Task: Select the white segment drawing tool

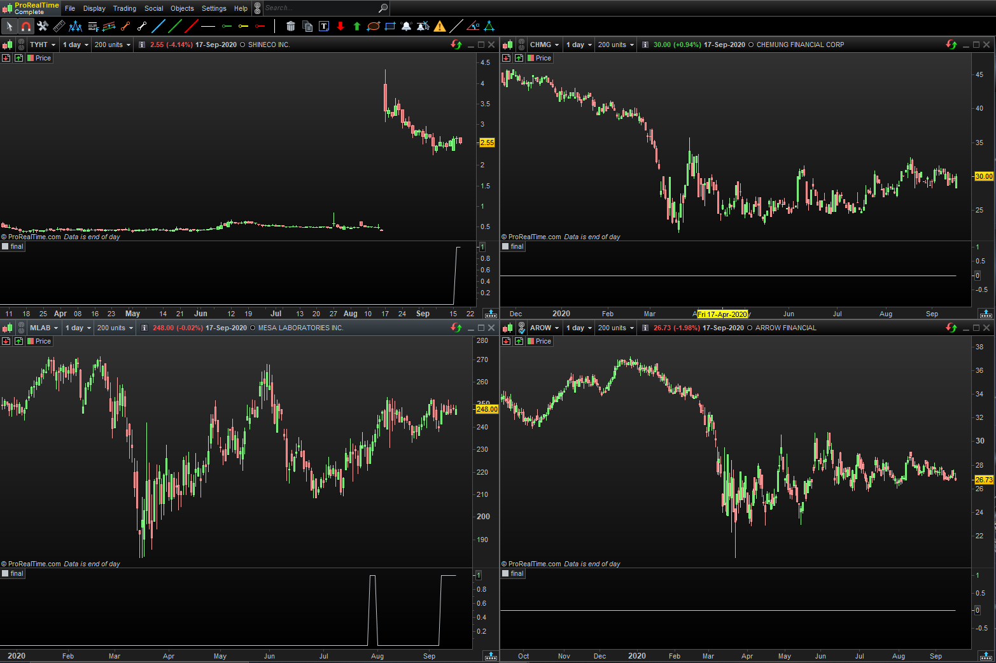Action: (142, 26)
